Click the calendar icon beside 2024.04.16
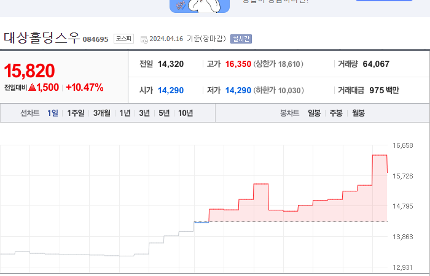Screen dimensions: 430x276 (144, 39)
